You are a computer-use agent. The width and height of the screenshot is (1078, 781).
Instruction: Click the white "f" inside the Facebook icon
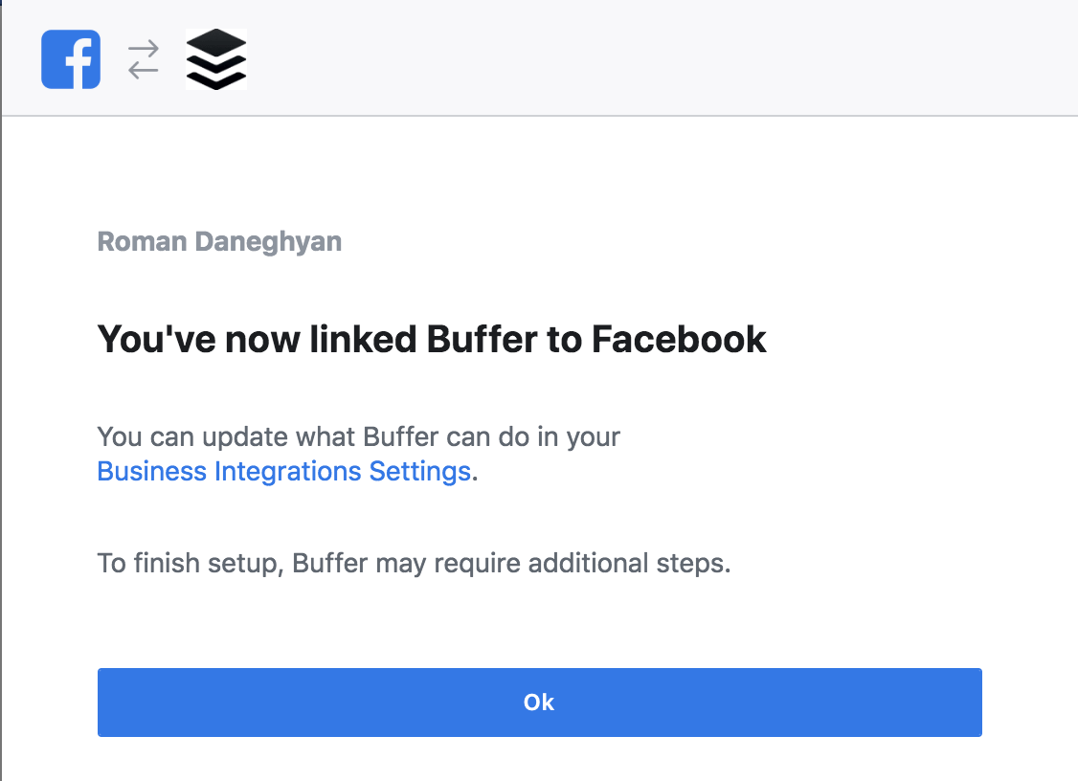79,63
